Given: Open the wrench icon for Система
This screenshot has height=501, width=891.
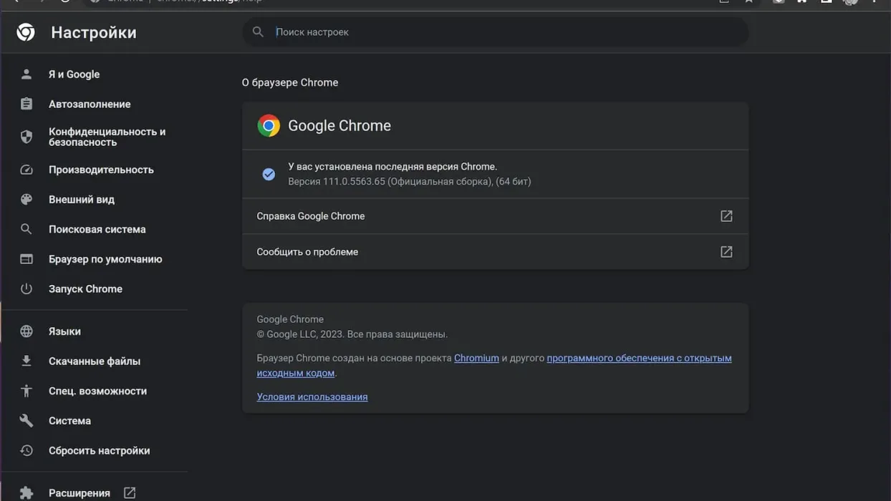Looking at the screenshot, I should point(27,421).
